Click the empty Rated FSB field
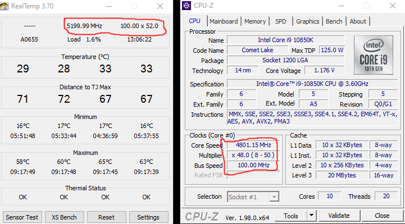Screen dimensions: 405x224 254,175
